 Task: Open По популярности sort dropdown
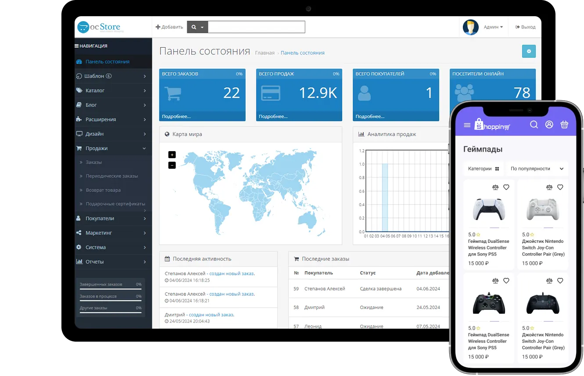click(x=537, y=169)
